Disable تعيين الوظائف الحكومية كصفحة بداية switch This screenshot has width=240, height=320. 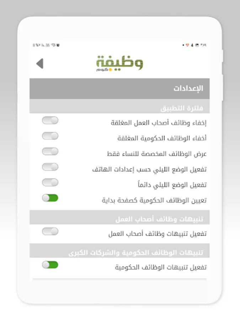coord(50,198)
